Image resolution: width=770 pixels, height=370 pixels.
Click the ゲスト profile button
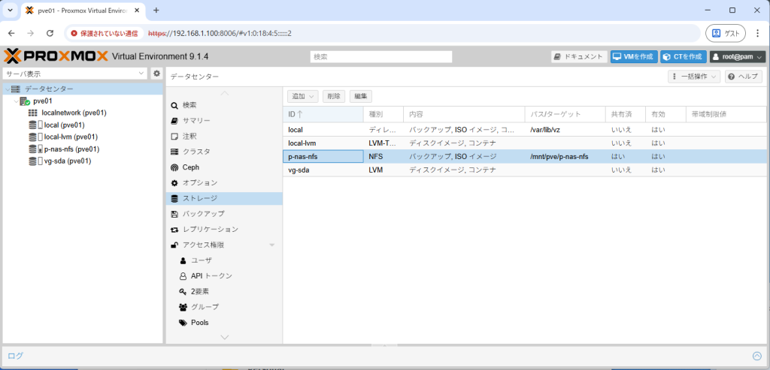point(726,33)
